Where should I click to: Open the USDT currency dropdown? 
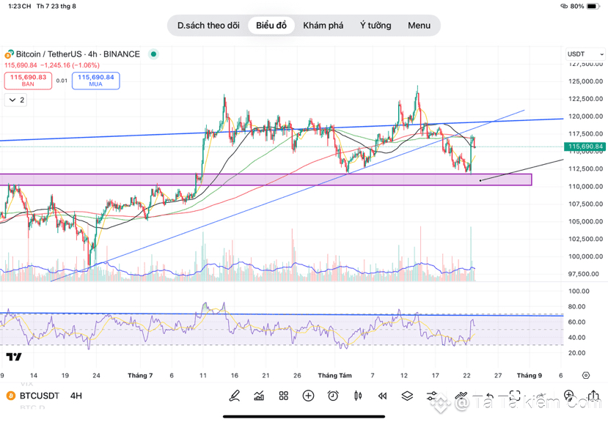coord(585,54)
